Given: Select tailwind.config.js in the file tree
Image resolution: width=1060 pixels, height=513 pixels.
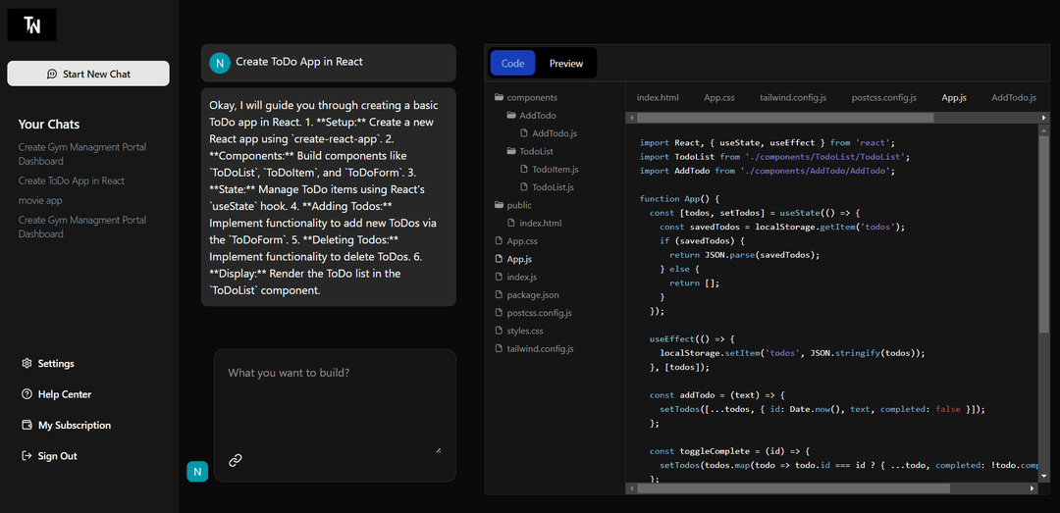Looking at the screenshot, I should click(x=534, y=349).
